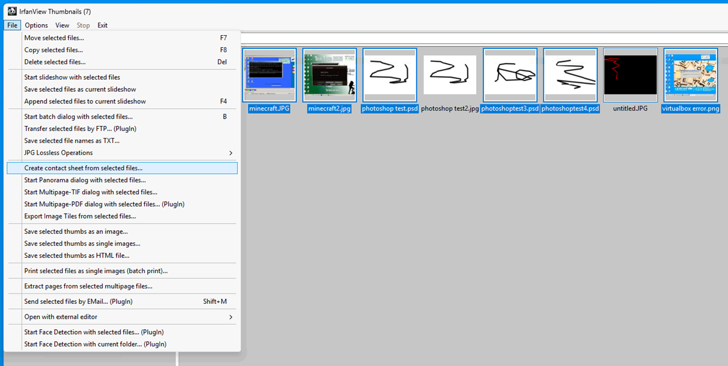The width and height of the screenshot is (728, 366).
Task: Select the minecraft2.jpg thumbnail
Action: [329, 75]
